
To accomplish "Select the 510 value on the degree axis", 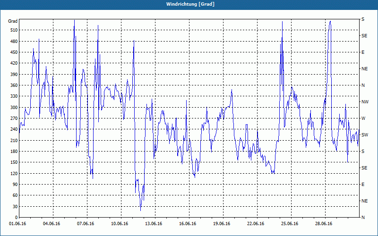I will (14, 30).
